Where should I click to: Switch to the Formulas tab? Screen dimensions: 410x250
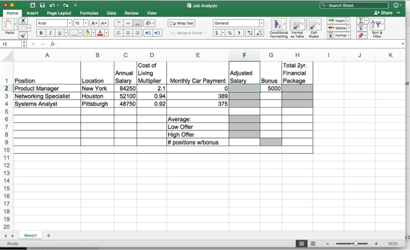tap(89, 13)
